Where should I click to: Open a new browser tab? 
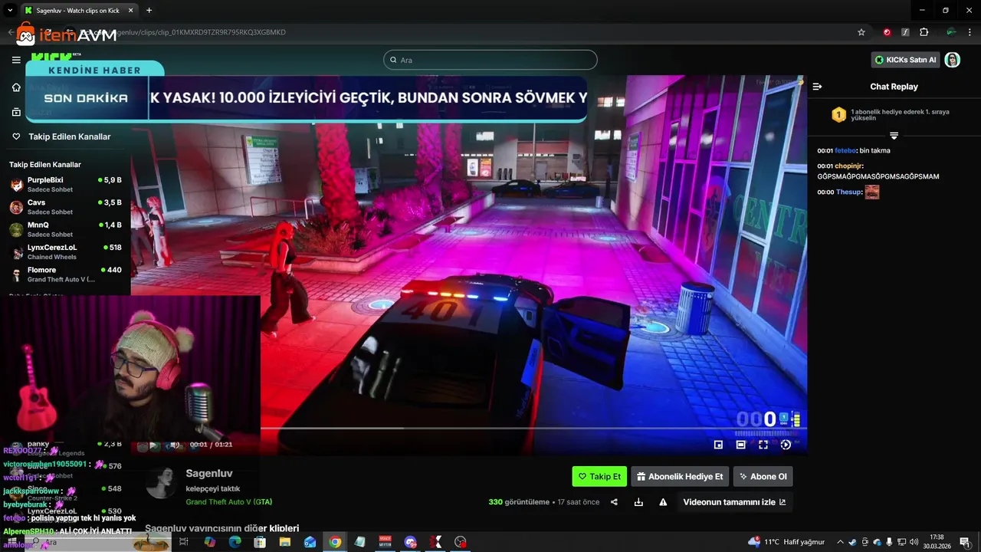point(149,11)
